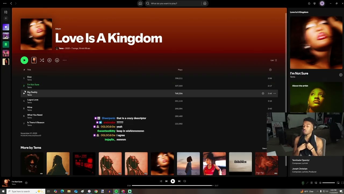Open Jonah Christian credit

[x=300, y=169]
